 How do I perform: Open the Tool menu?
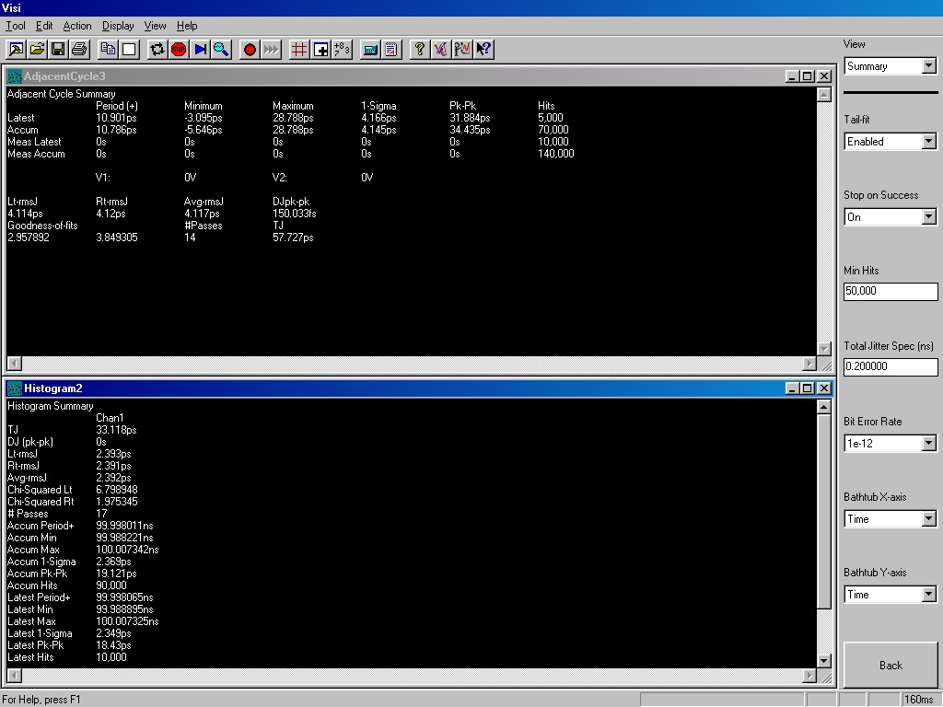[x=16, y=26]
